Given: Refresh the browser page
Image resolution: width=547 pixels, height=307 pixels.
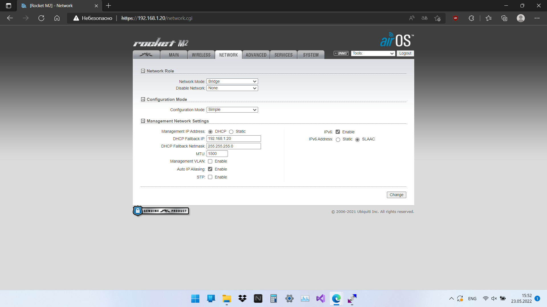Looking at the screenshot, I should click(x=41, y=18).
